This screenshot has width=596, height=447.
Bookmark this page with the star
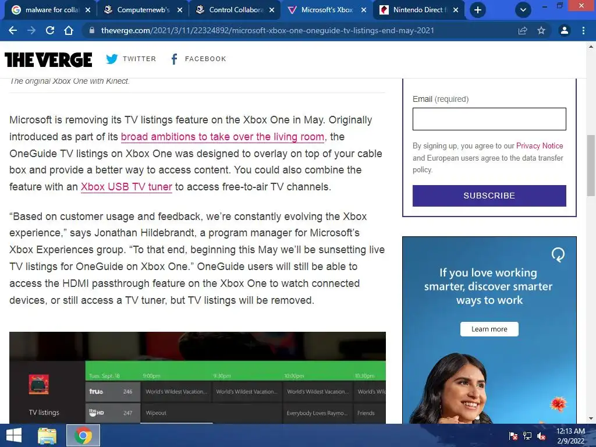(541, 30)
